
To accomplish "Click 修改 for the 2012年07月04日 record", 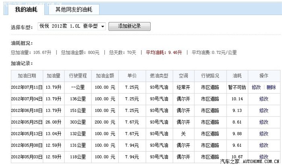I will coord(263,99).
